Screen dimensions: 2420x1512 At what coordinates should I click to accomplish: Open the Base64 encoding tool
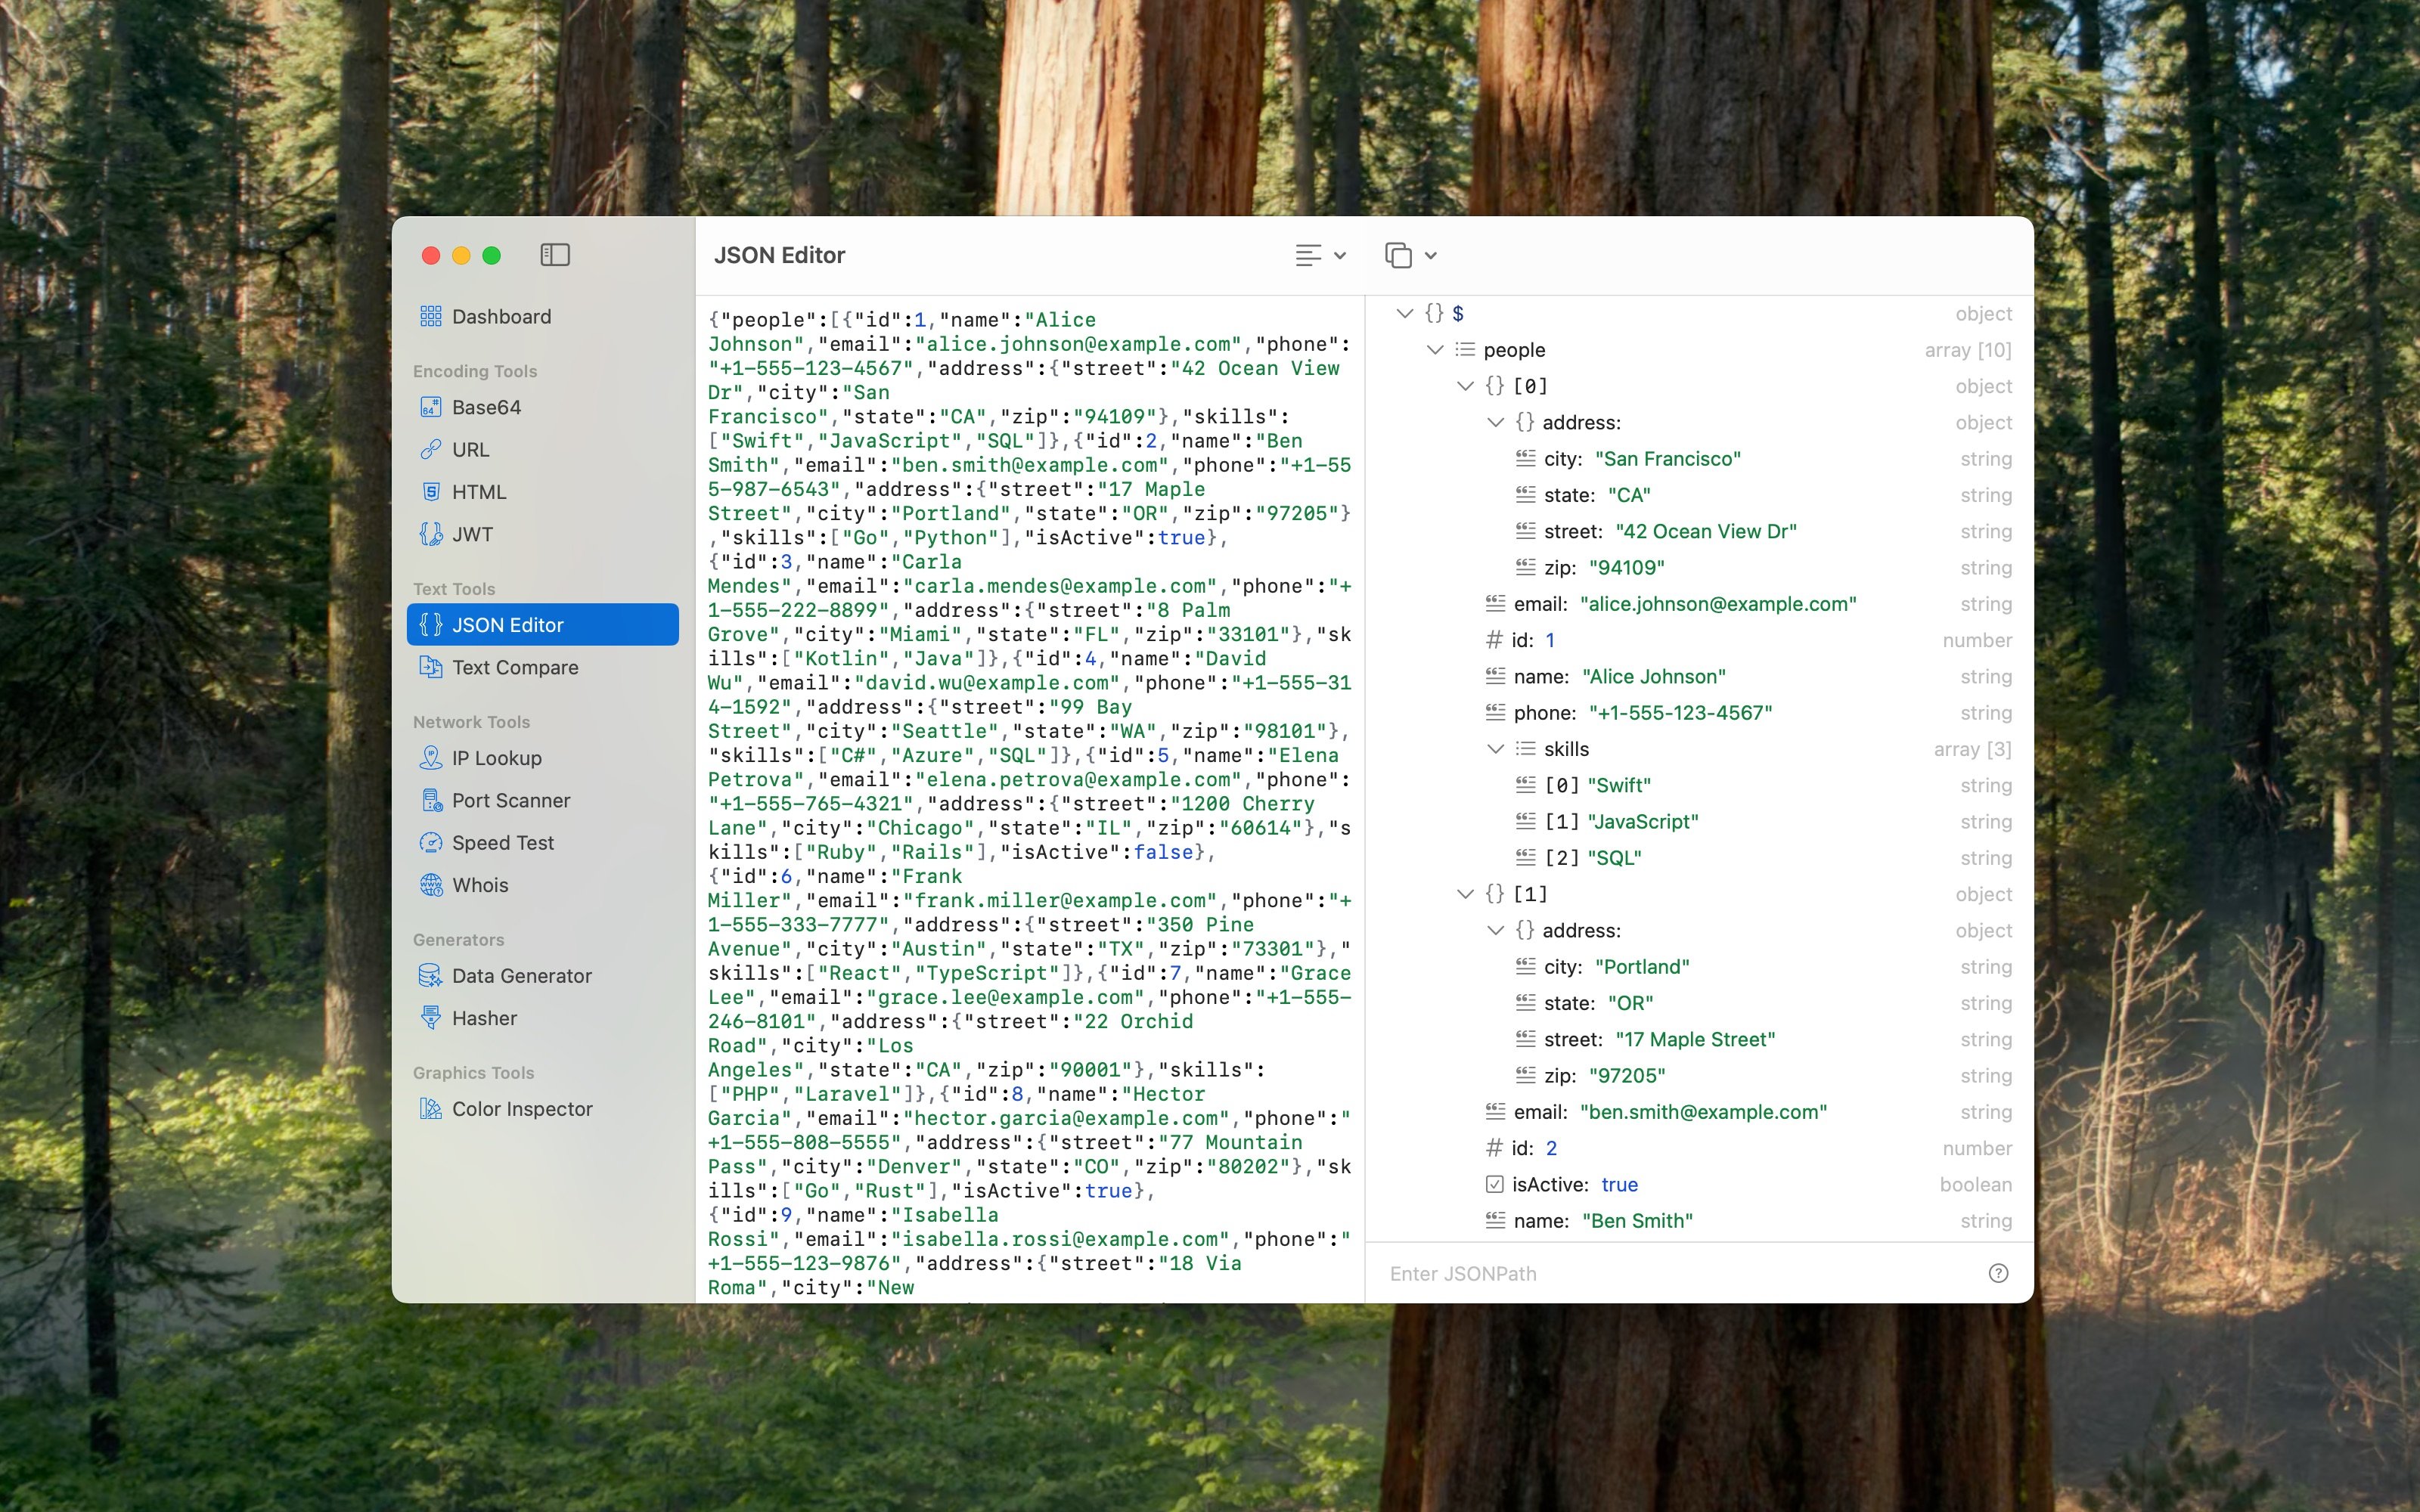coord(485,407)
